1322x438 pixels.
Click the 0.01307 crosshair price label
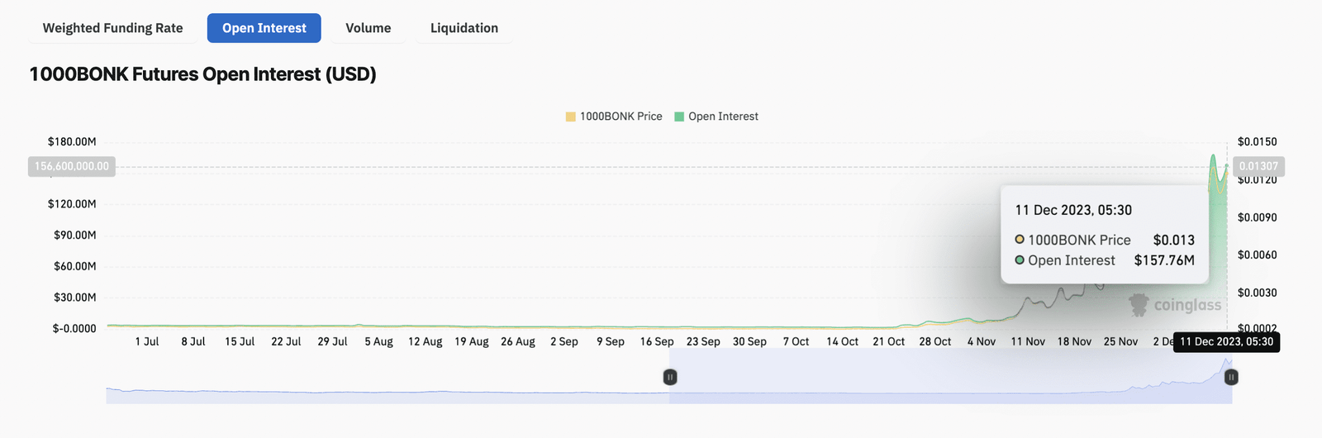[1258, 166]
